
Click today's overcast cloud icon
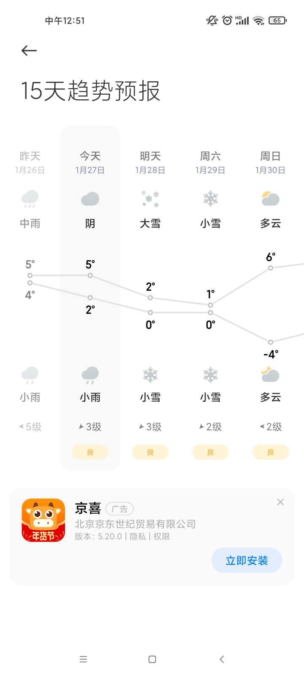coord(90,199)
